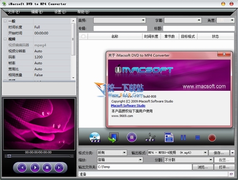Click the 开始时间 value 00:00:00

[x=41, y=33]
